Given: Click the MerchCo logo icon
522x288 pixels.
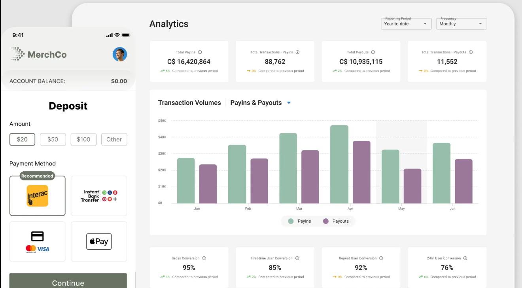Looking at the screenshot, I should (x=17, y=54).
